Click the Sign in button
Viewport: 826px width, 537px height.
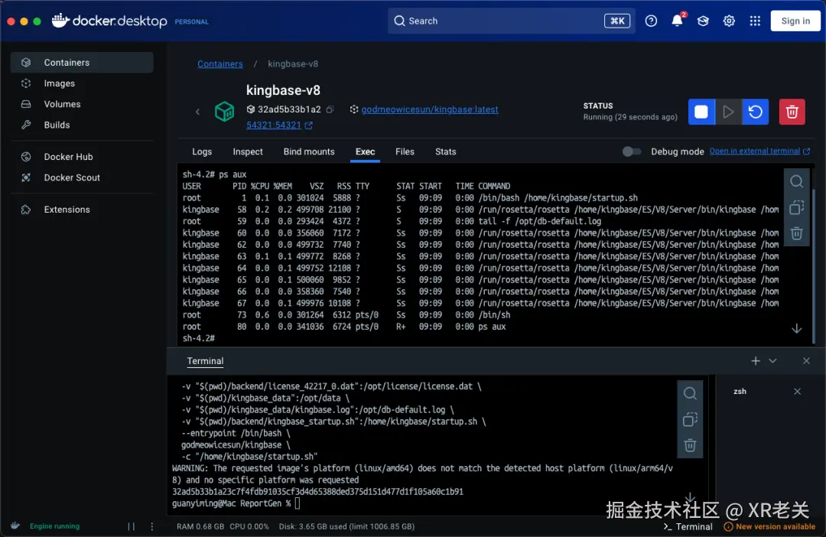[x=795, y=21]
